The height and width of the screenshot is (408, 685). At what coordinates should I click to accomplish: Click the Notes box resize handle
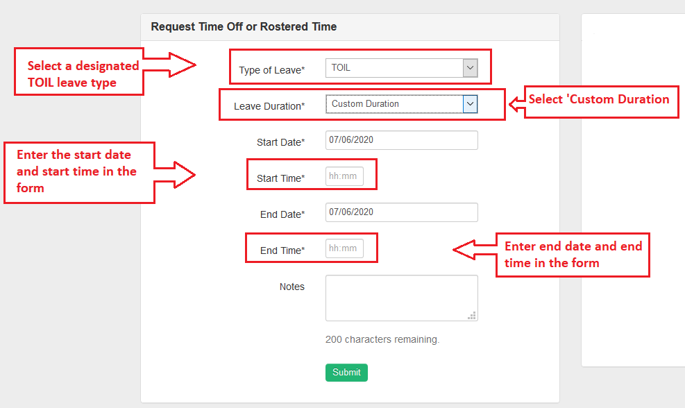click(x=473, y=316)
